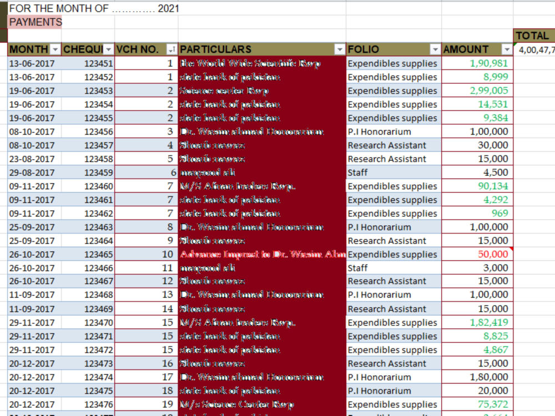Click voucher number 6
555x416 pixels.
pos(173,173)
